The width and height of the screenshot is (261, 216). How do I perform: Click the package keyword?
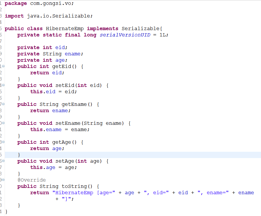click(16, 3)
